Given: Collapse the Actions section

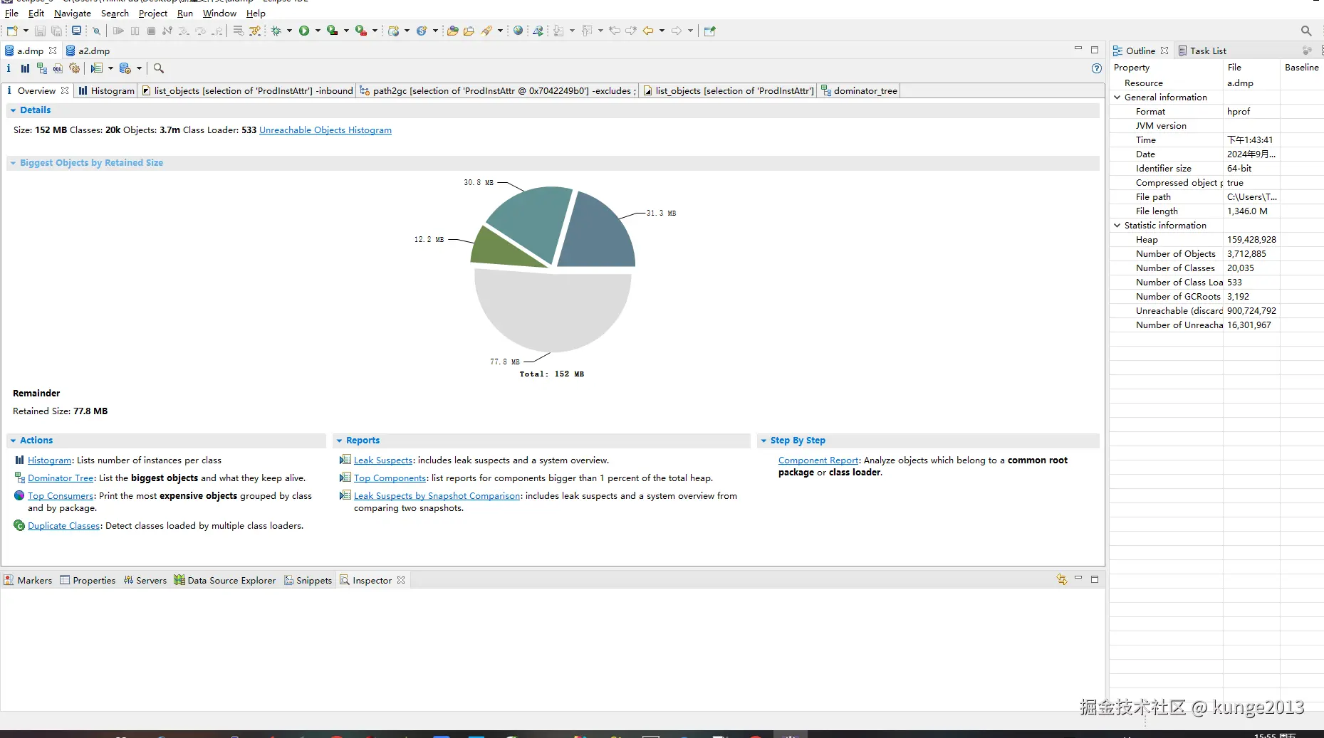Looking at the screenshot, I should coord(13,441).
